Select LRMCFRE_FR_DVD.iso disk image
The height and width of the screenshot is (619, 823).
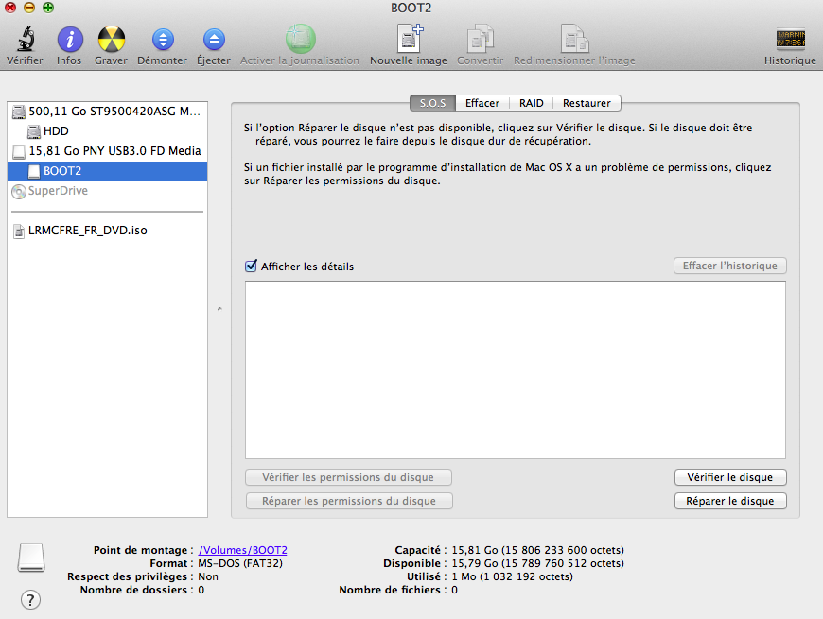[x=87, y=231]
